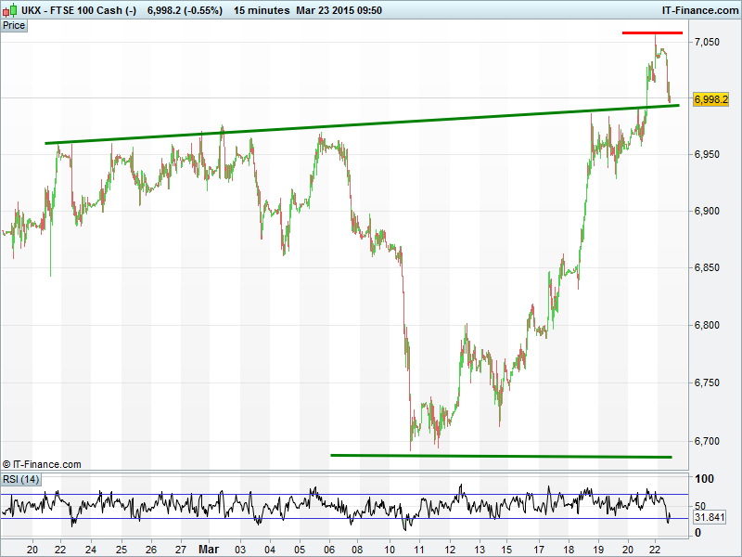This screenshot has height=557, width=742.
Task: Click the Mar month label on time axis
Action: coord(209,550)
